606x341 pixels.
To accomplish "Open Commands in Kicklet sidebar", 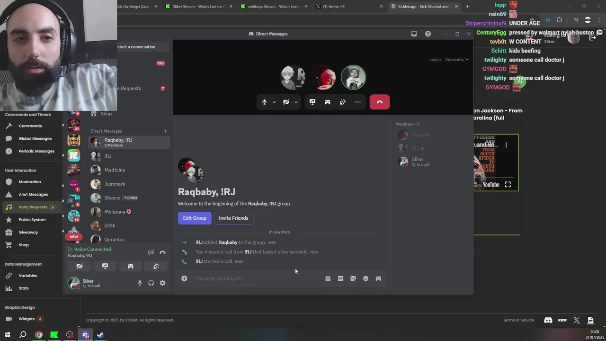I will pyautogui.click(x=31, y=126).
